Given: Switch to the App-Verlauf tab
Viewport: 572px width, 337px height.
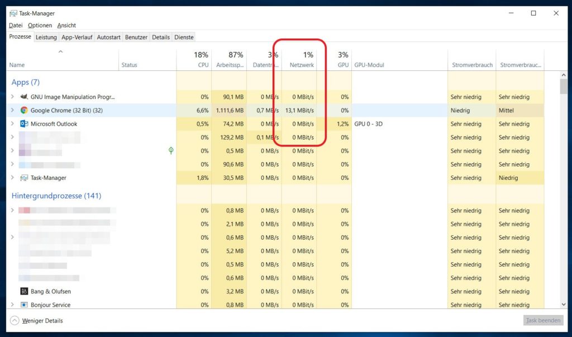Looking at the screenshot, I should (77, 37).
